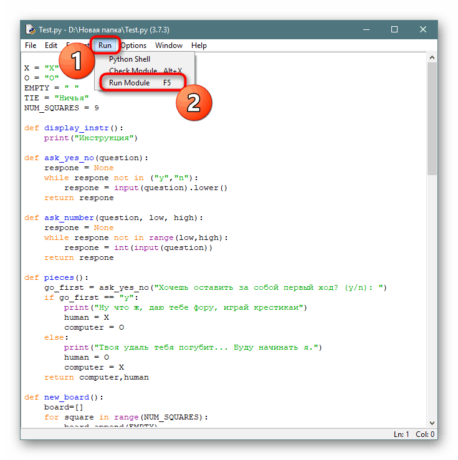
Task: Minimize the Test.py editor window
Action: 366,29
